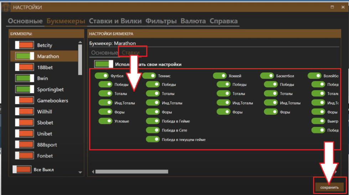Select Sportingbet in the bookmakers list
Screen dimensions: 349x195
coord(50,89)
